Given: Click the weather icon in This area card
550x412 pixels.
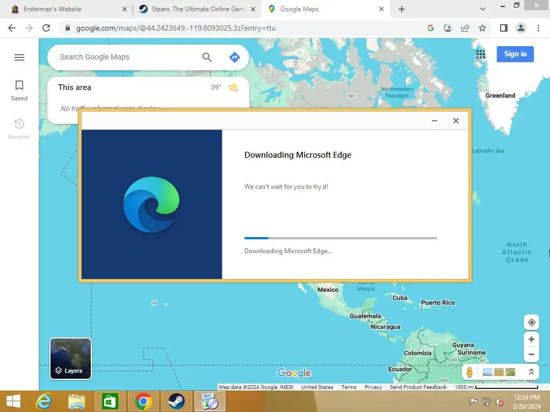Looking at the screenshot, I should tap(233, 87).
